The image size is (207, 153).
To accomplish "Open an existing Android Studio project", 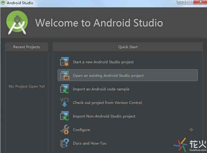I will (128, 75).
